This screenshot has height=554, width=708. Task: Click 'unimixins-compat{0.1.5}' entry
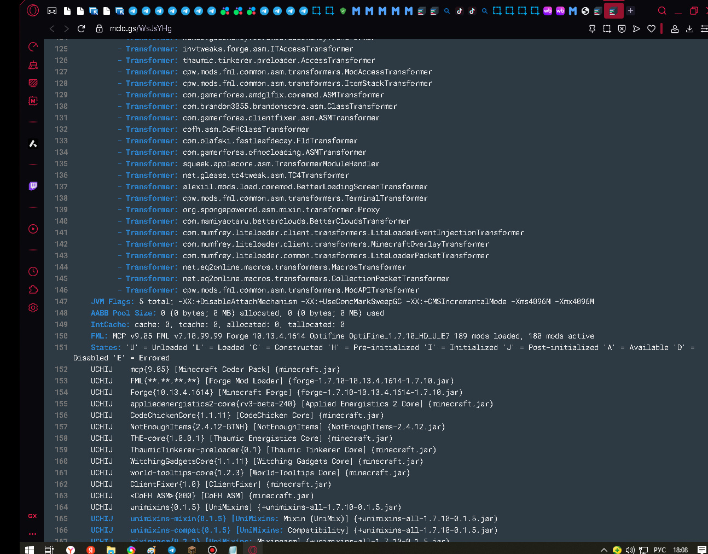coord(181,530)
